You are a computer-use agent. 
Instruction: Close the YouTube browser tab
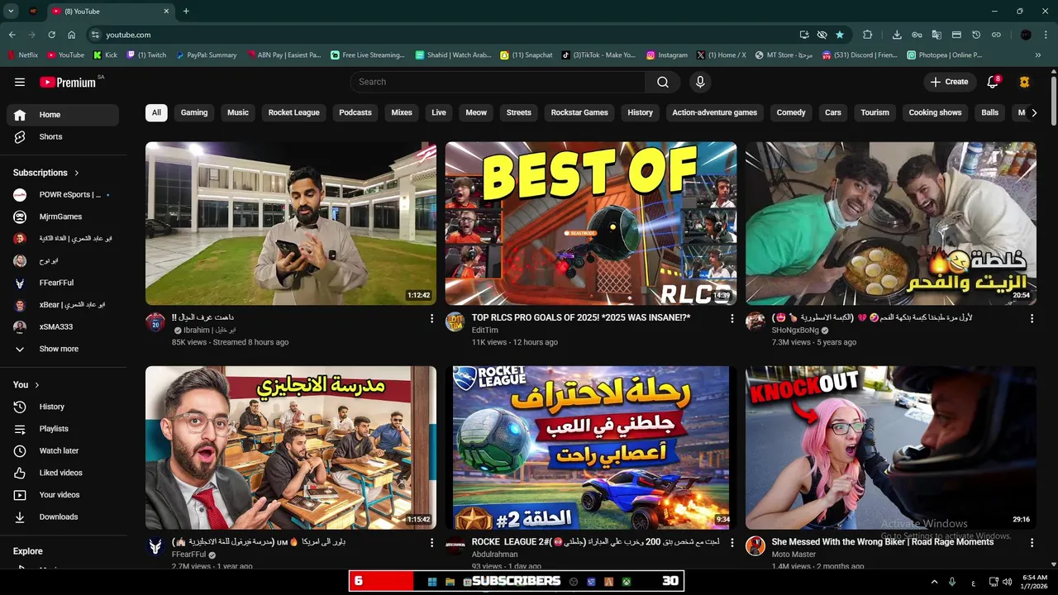166,12
